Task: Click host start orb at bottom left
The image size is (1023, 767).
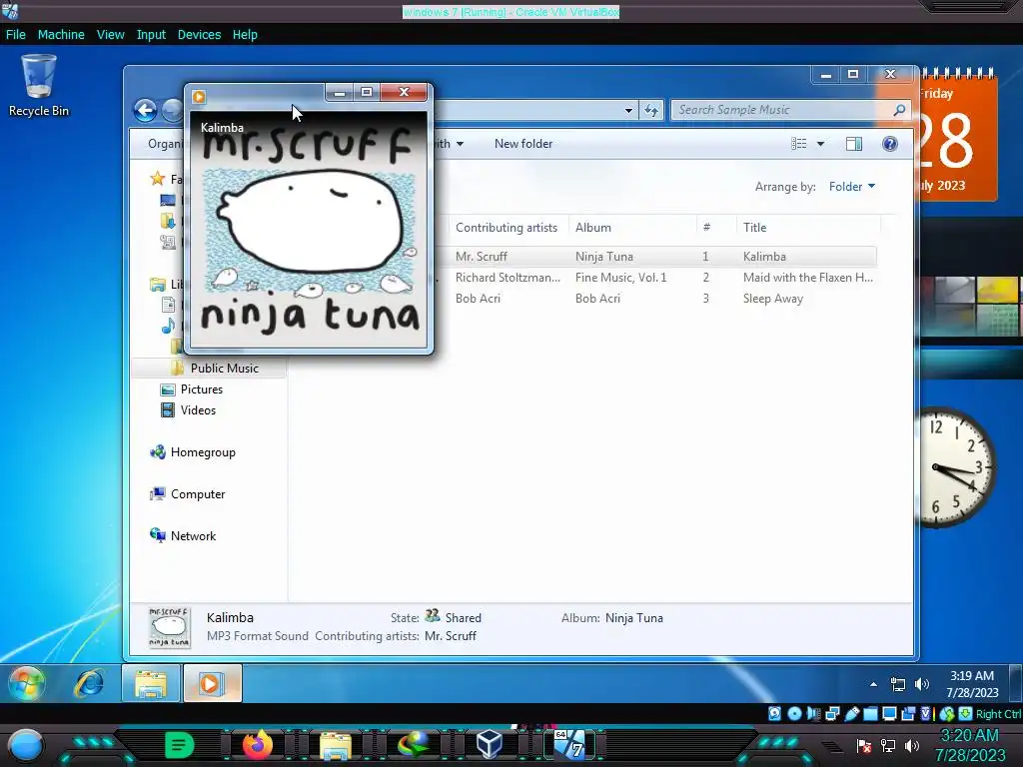Action: click(26, 745)
